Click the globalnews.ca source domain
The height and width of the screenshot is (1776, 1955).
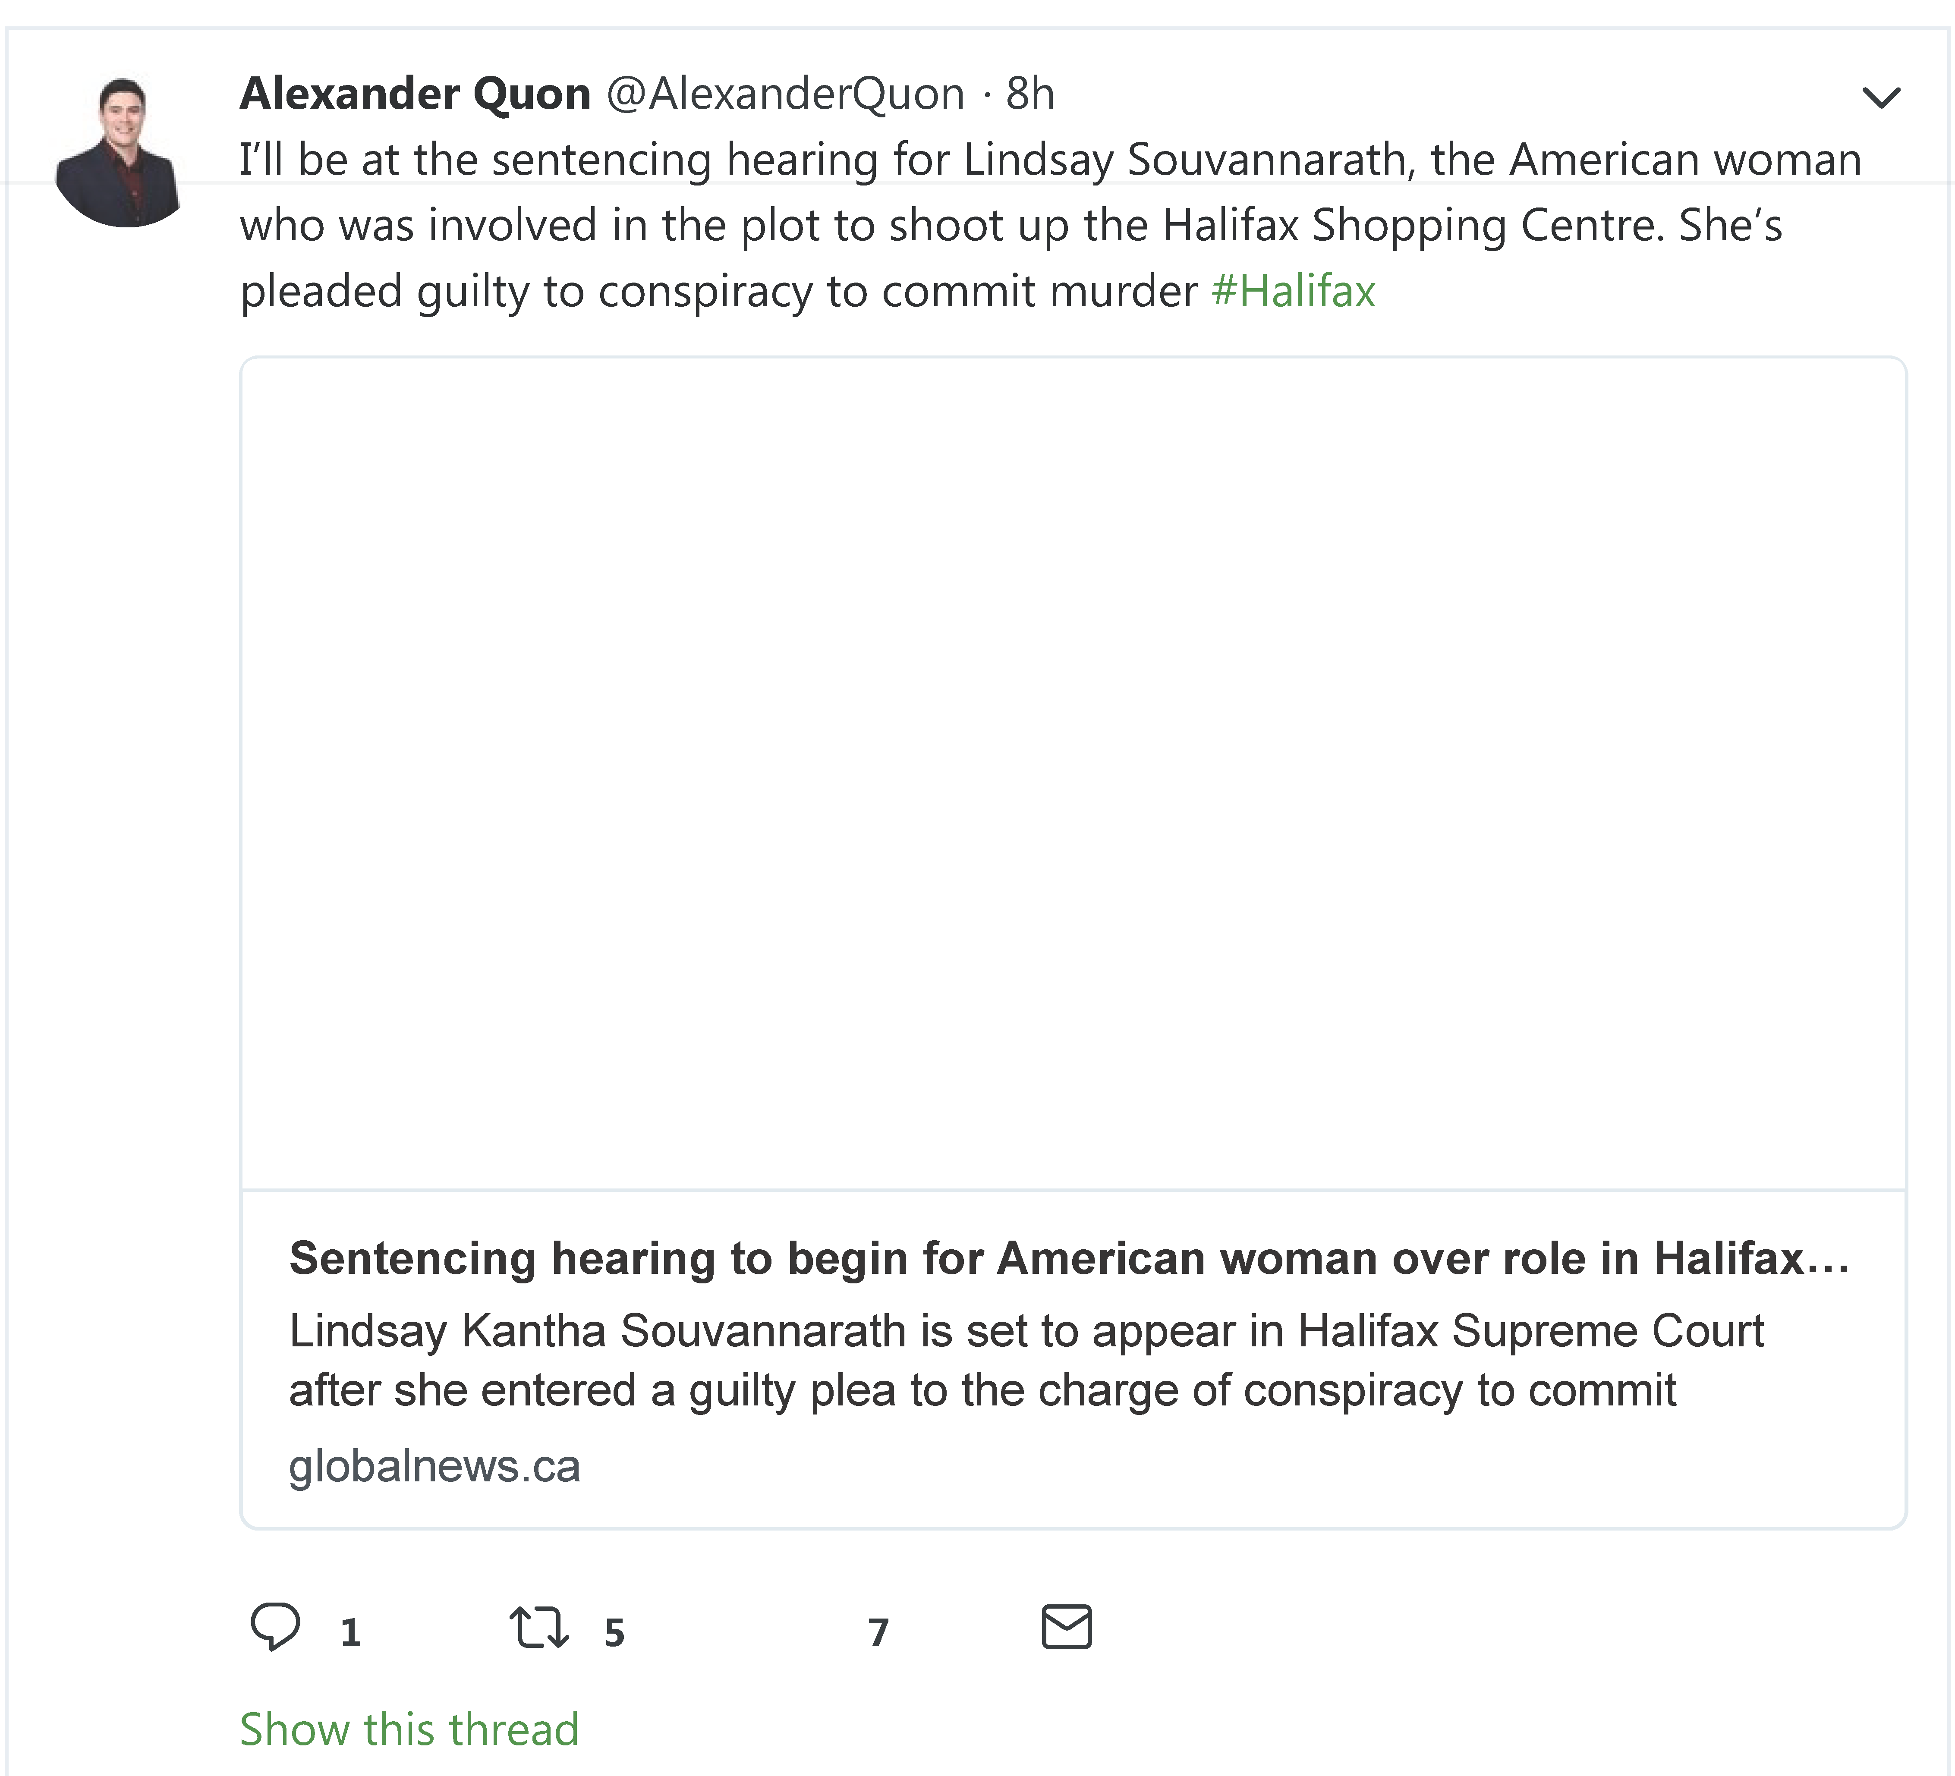tap(434, 1466)
